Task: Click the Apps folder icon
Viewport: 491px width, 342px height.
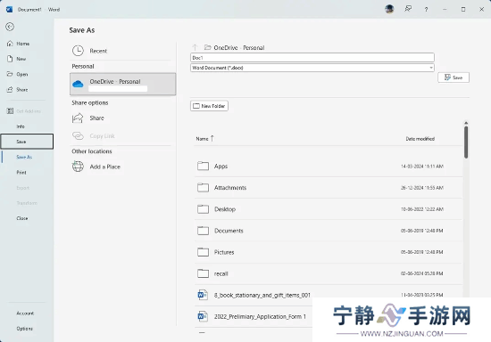Action: [203, 166]
